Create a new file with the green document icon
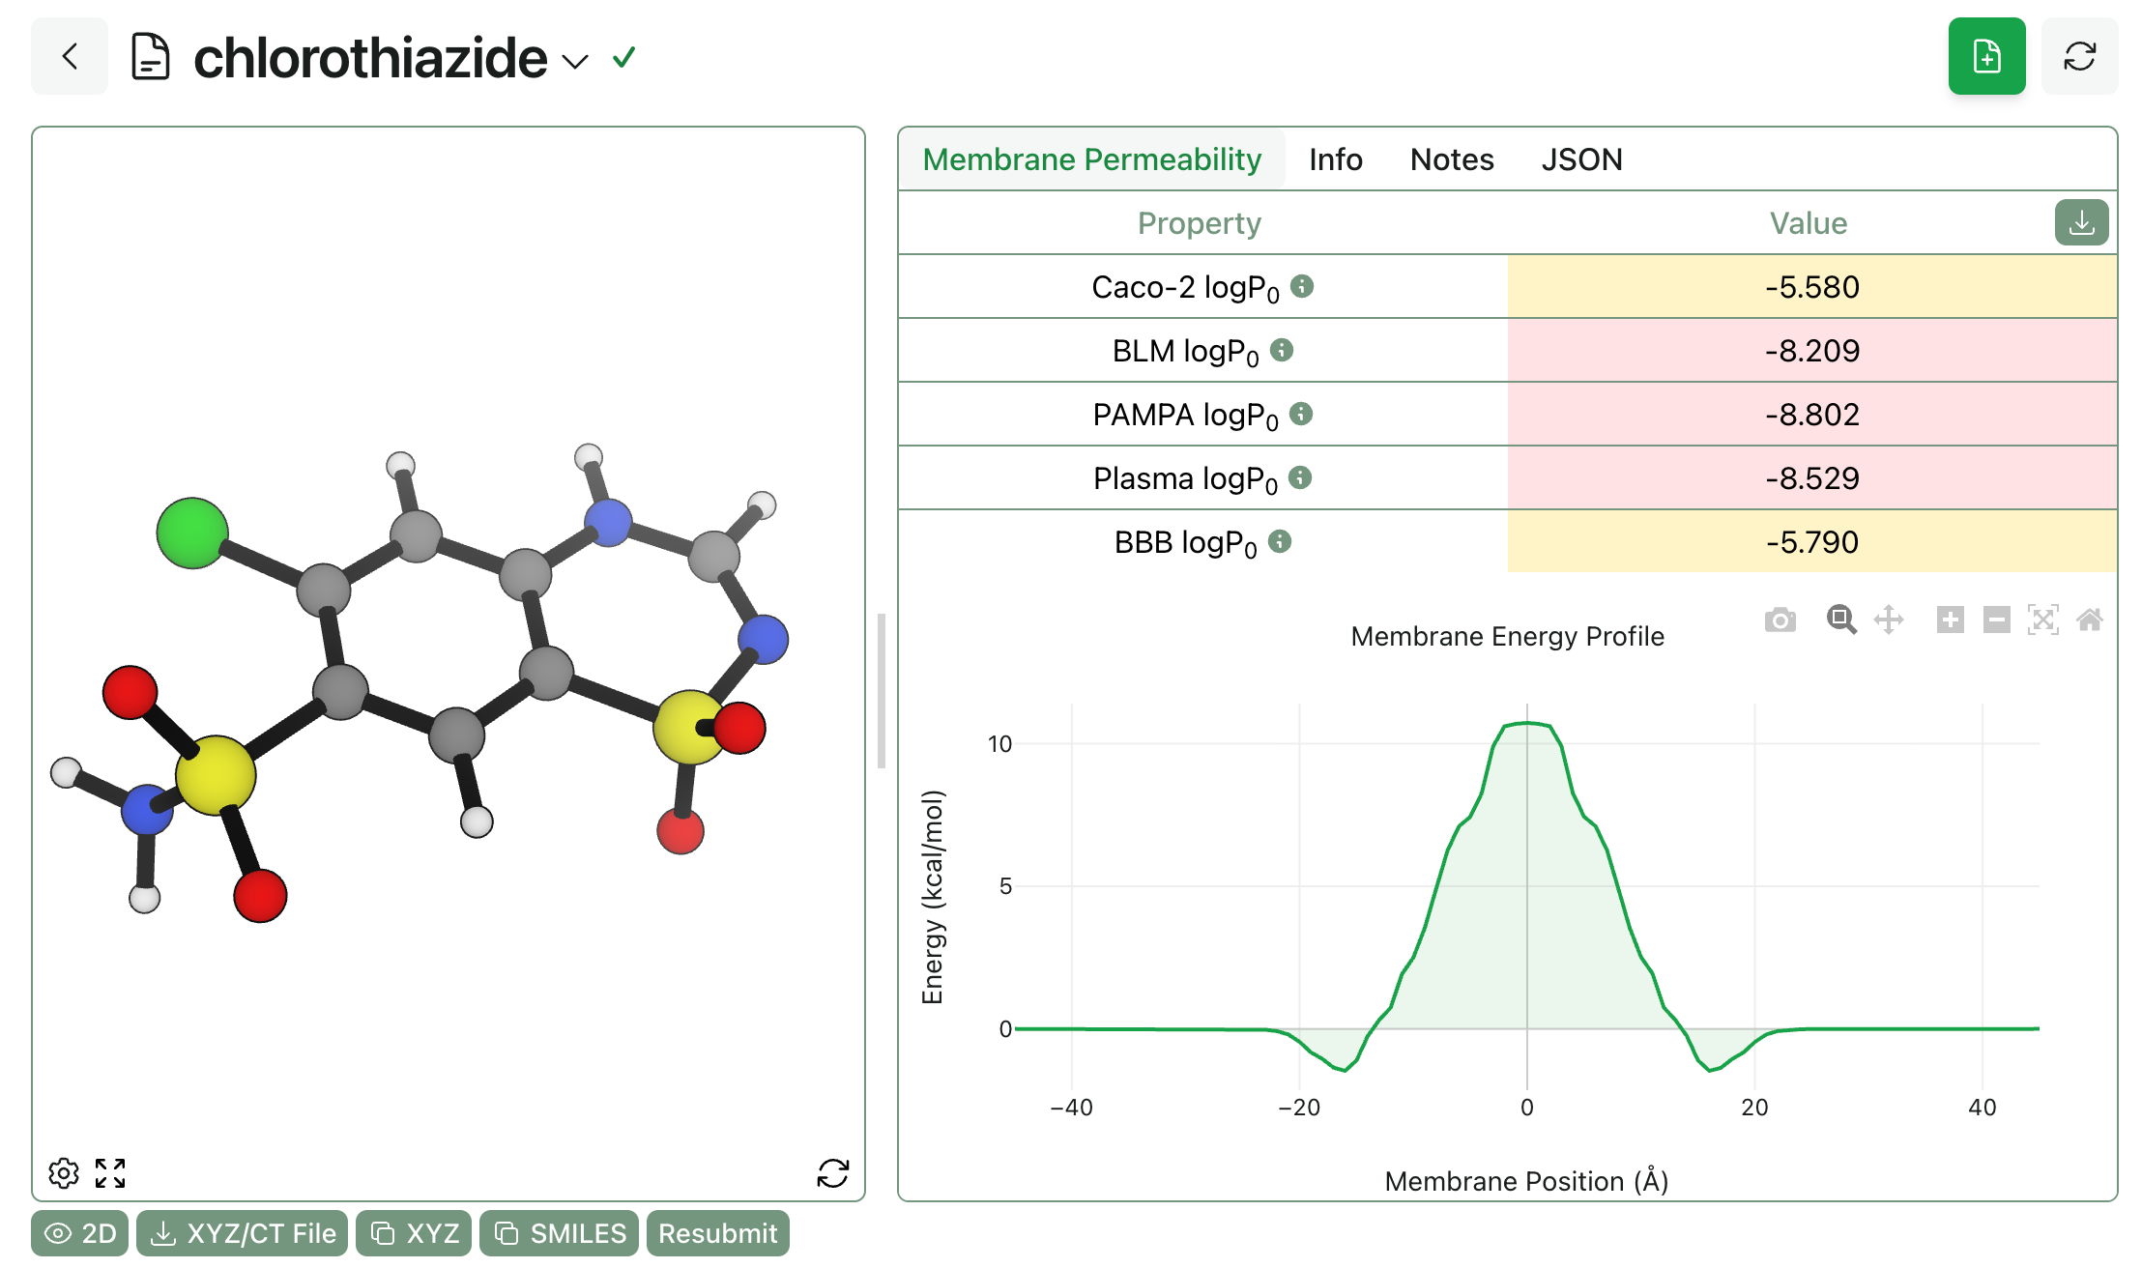Viewport: 2142px width, 1268px height. pos(1986,56)
